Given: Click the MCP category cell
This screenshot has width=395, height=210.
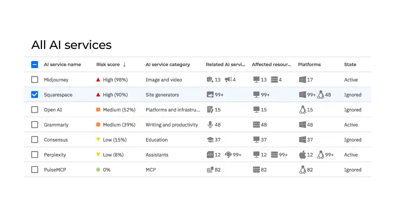Looking at the screenshot, I should point(151,170).
